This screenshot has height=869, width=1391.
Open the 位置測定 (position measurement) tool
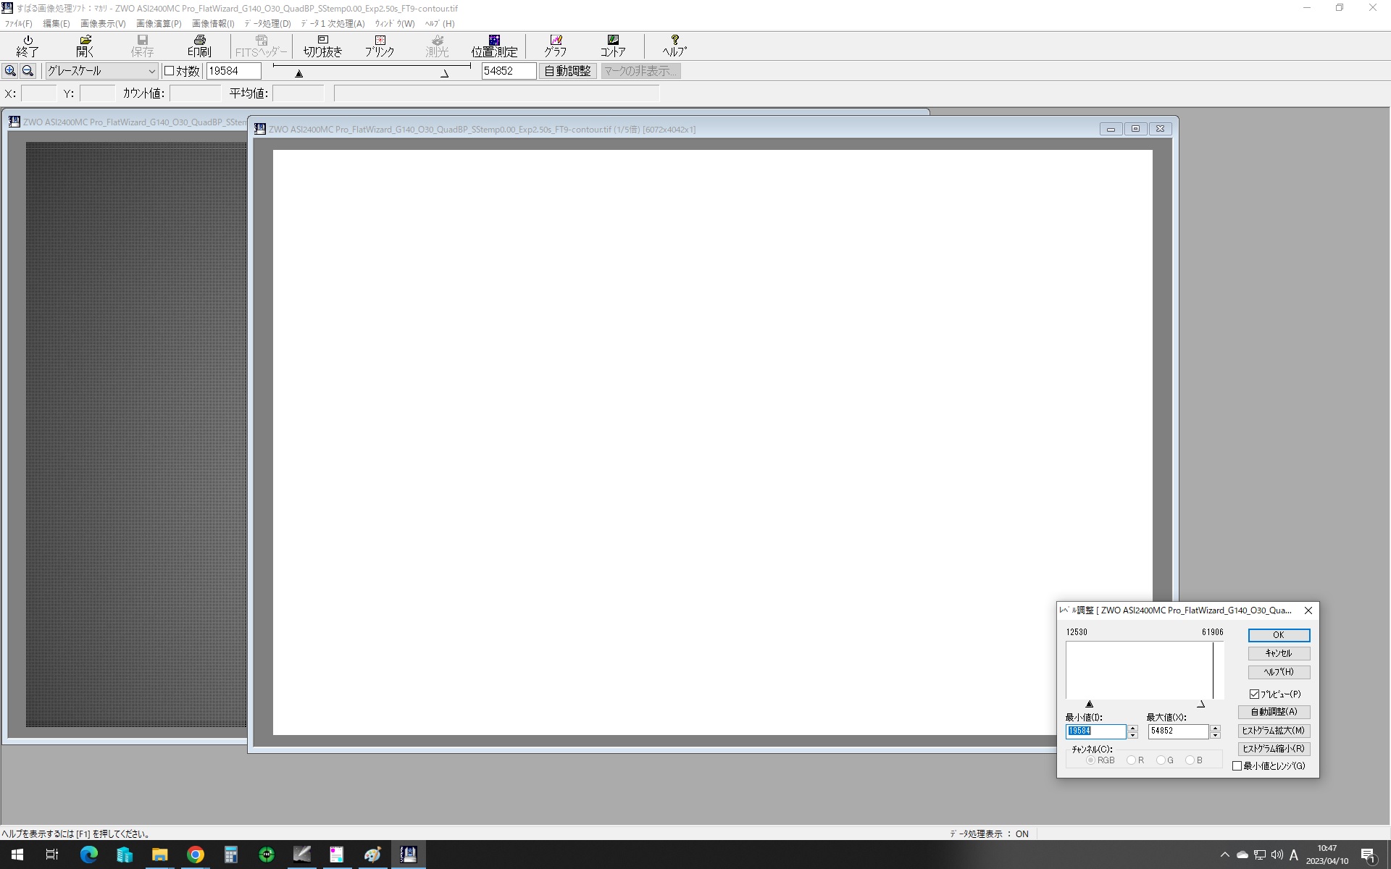pyautogui.click(x=494, y=46)
